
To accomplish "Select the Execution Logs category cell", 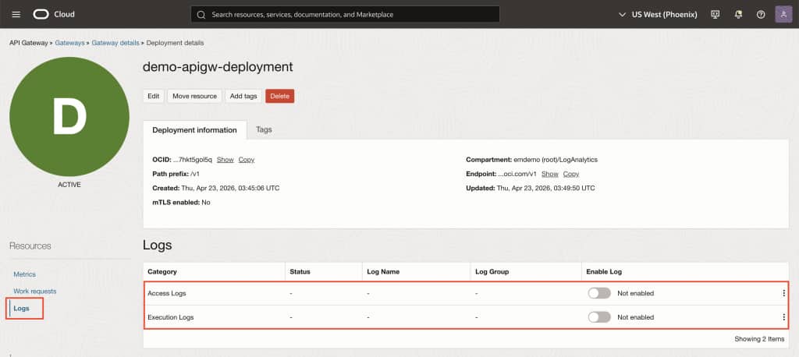I will coord(171,317).
